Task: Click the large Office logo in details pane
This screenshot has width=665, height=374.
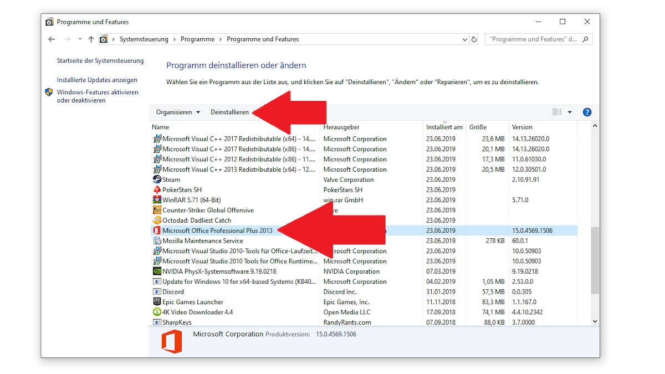Action: click(172, 342)
